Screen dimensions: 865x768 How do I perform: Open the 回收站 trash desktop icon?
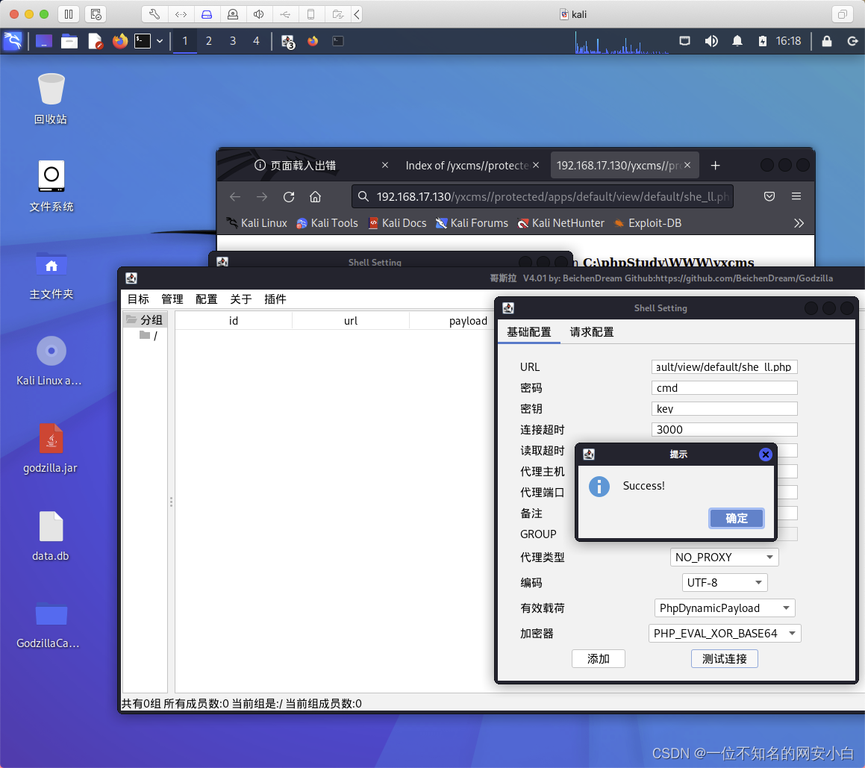51,99
